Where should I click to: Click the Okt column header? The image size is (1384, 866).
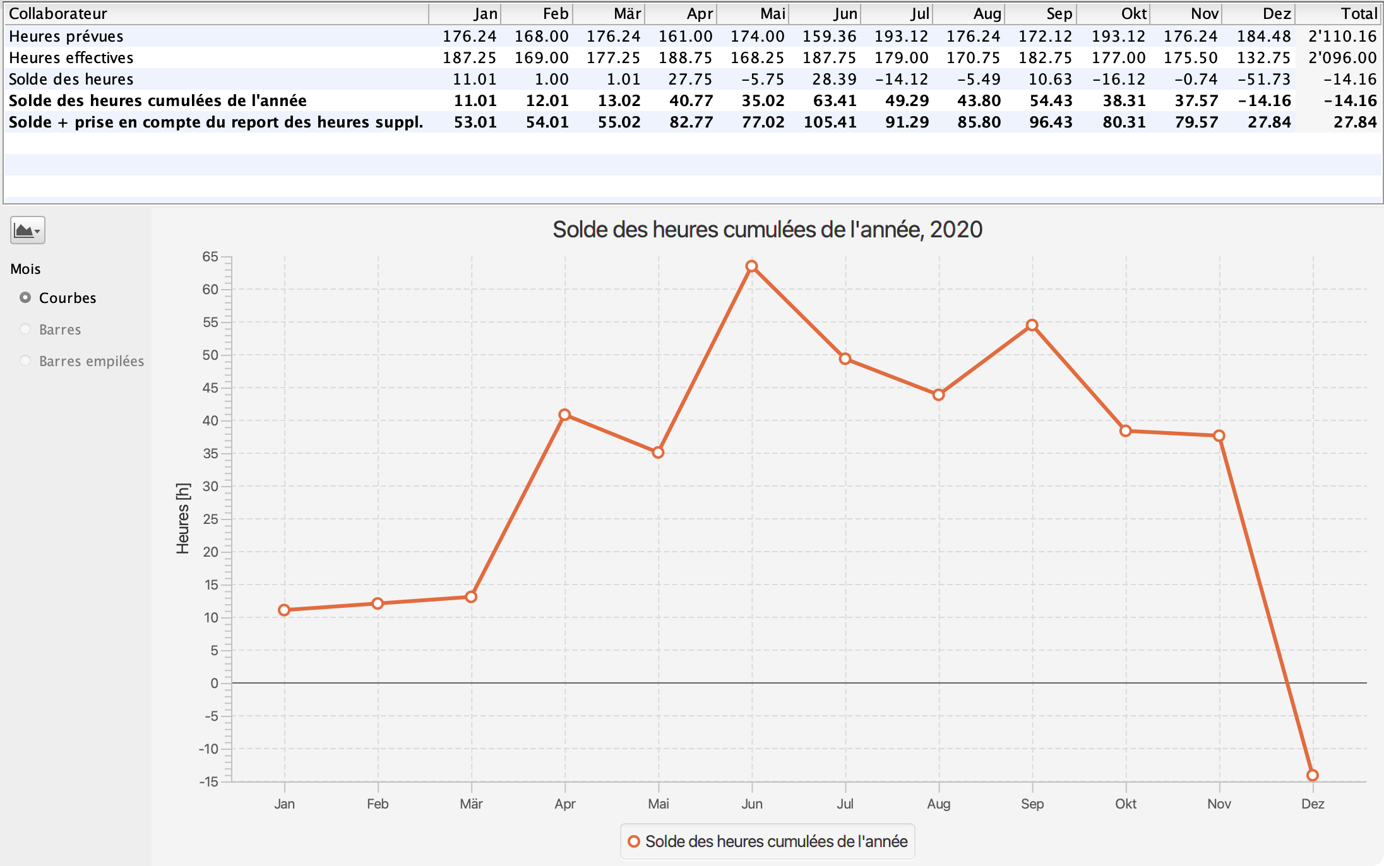coord(1113,14)
